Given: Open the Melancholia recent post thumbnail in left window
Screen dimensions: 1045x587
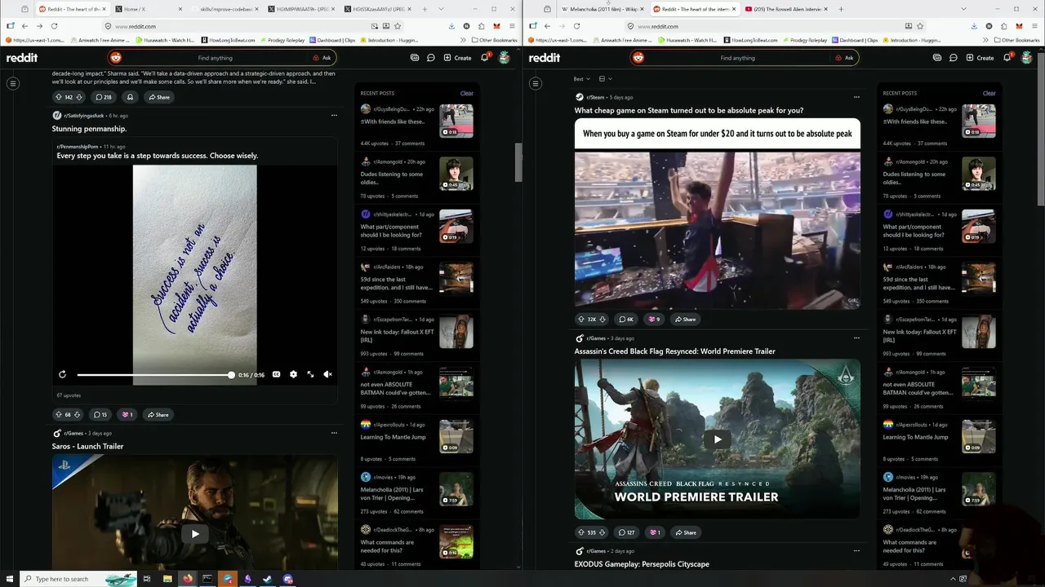Looking at the screenshot, I should (456, 489).
